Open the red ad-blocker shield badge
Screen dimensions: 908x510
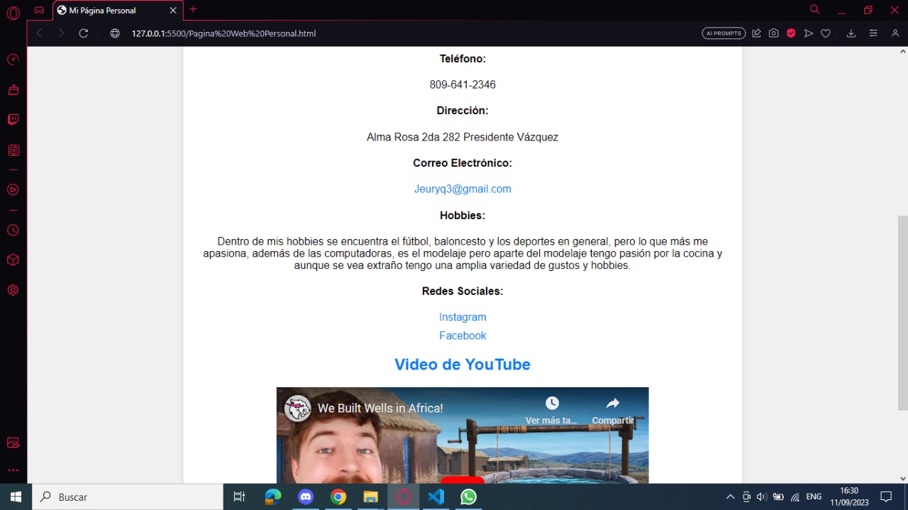click(x=790, y=33)
